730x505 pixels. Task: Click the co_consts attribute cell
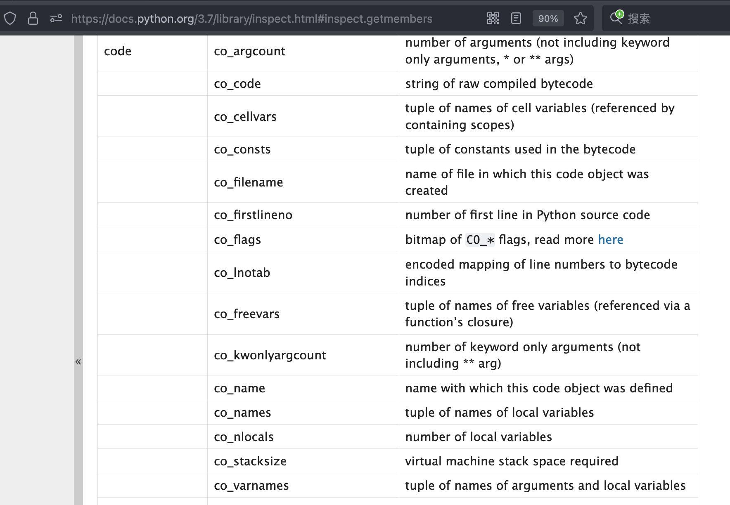point(303,149)
